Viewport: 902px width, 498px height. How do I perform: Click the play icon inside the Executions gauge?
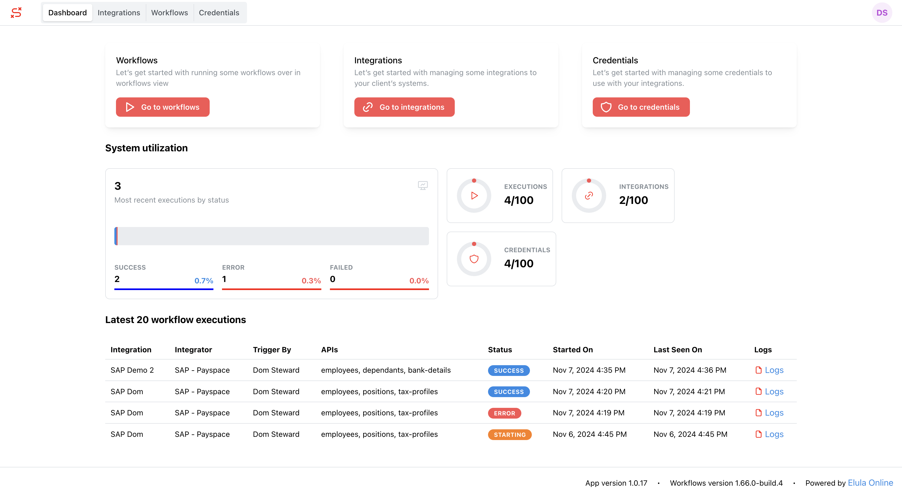pyautogui.click(x=474, y=195)
